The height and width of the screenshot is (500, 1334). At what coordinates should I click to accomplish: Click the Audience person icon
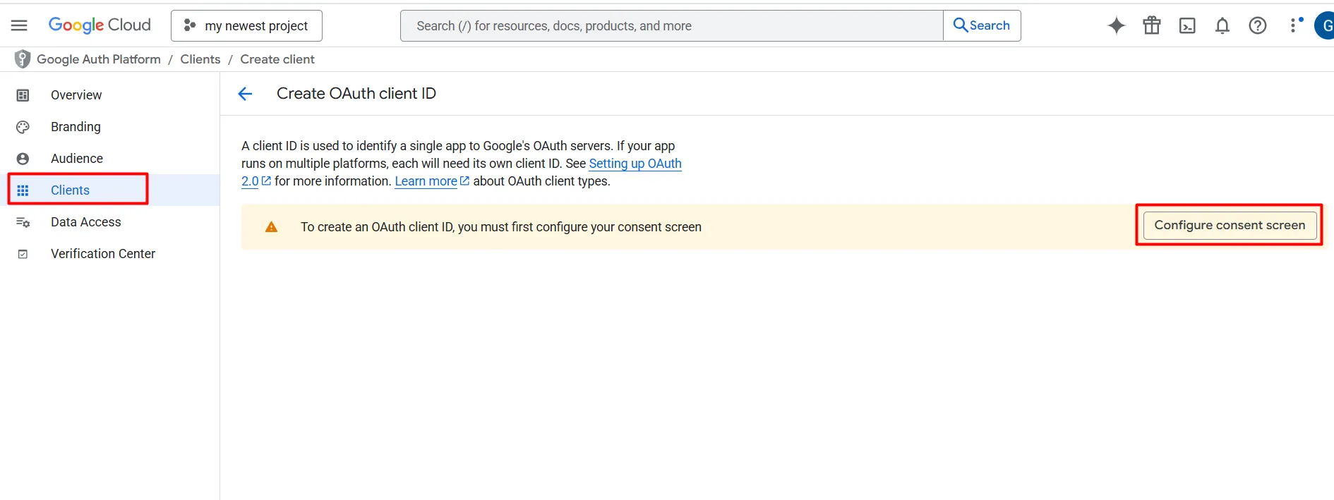[23, 159]
